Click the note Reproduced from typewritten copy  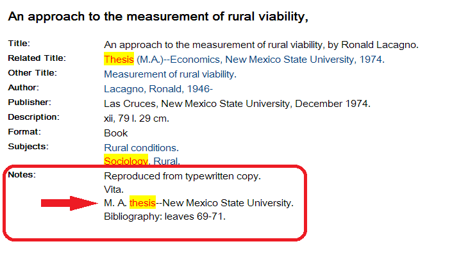pos(182,176)
